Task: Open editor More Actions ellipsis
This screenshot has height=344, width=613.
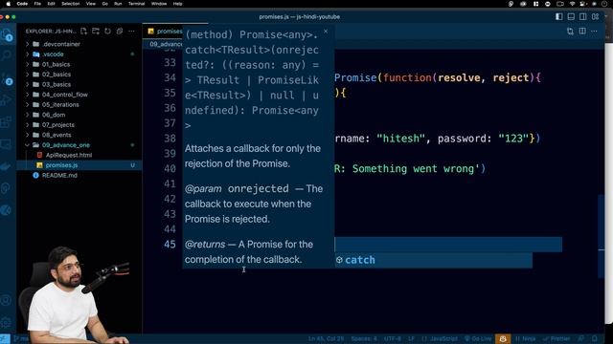Action: (594, 32)
